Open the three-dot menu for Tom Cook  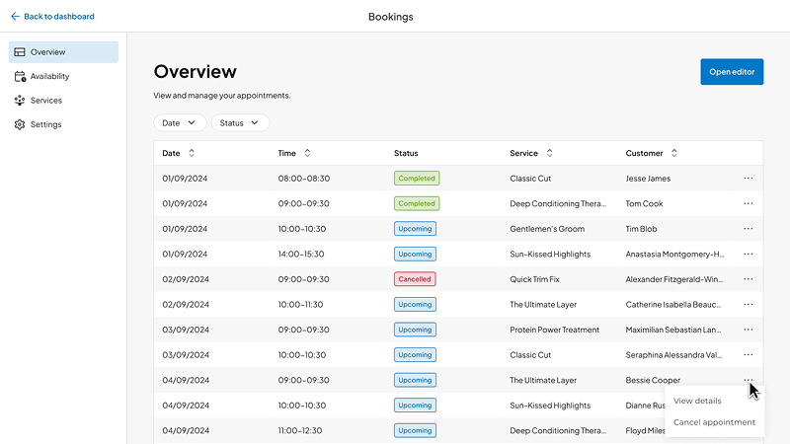748,203
